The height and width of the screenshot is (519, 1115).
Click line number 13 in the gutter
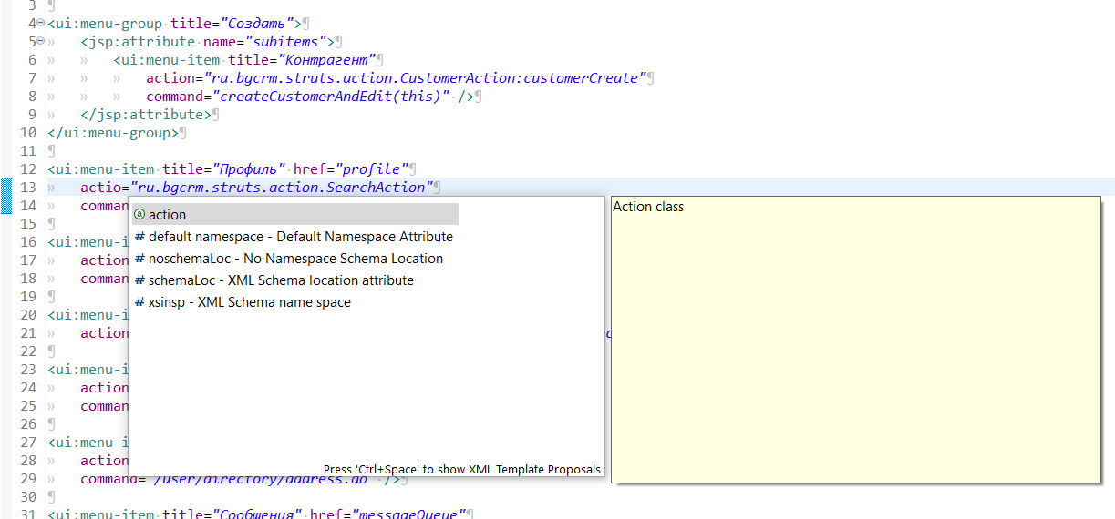27,188
